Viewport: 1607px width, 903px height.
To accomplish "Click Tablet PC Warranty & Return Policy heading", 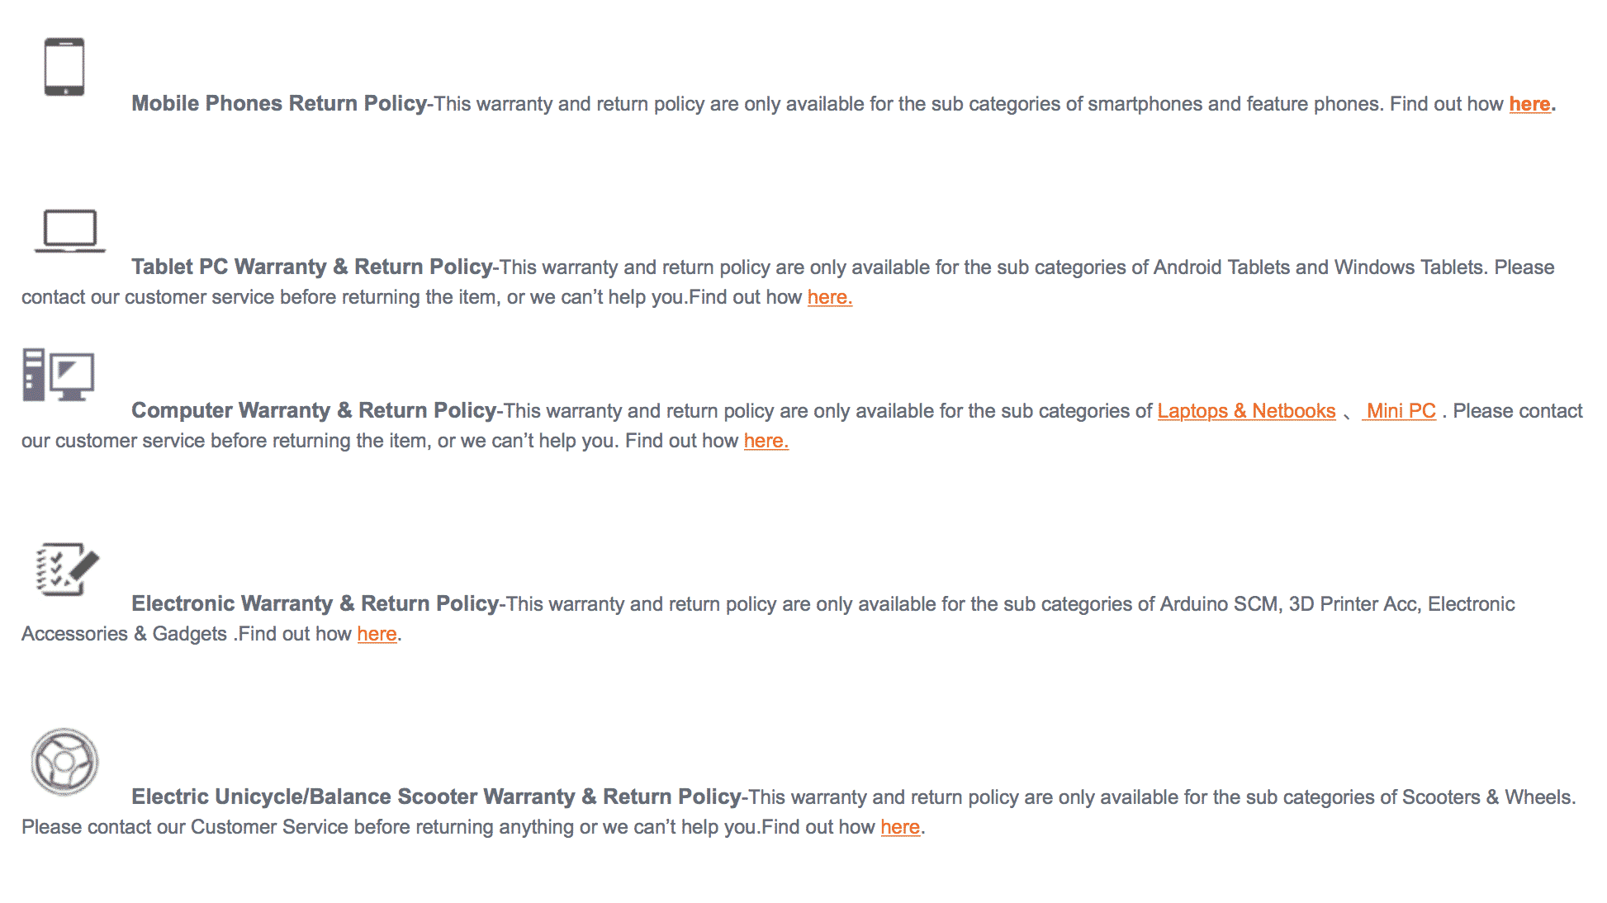I will coord(312,267).
